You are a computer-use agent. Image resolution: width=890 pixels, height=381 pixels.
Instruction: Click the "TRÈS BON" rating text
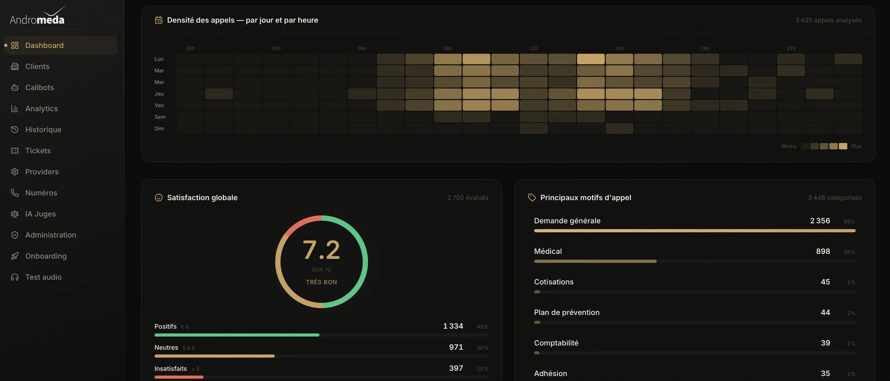pos(322,282)
